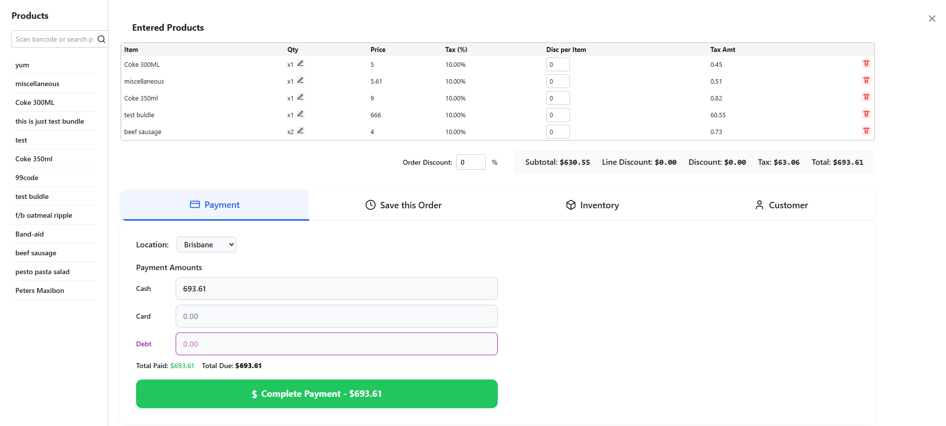Viewport: 946px width, 426px height.
Task: Click the Line Discount: $0.00 text
Action: coord(639,162)
